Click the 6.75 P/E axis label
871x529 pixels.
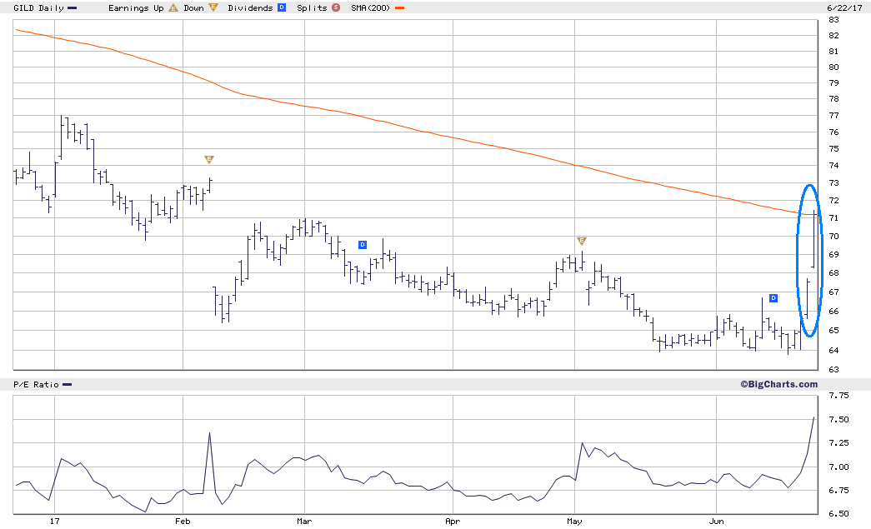[x=838, y=490]
